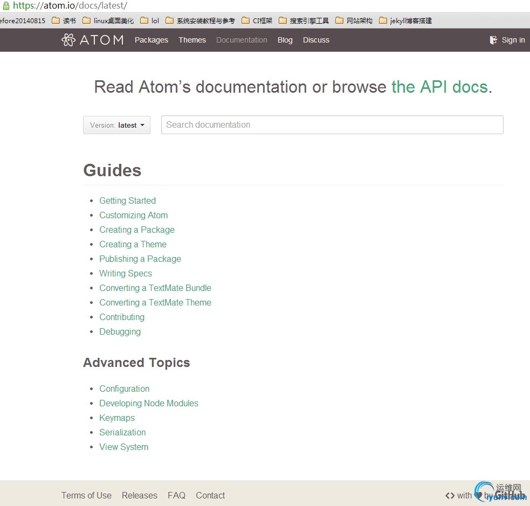Open the 系统安装教程与参考 bookmark folder

click(200, 20)
